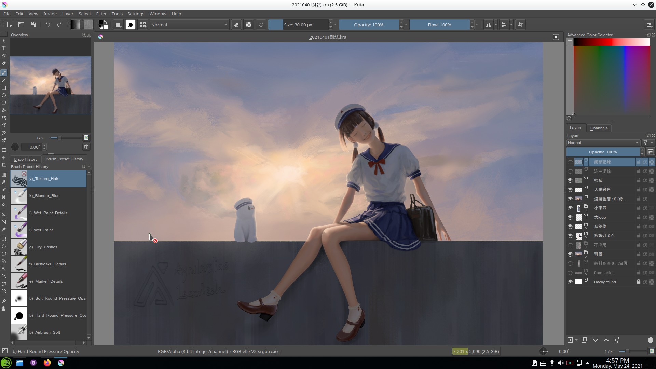656x369 pixels.
Task: Open the brush blending mode dropdown
Action: pyautogui.click(x=189, y=25)
